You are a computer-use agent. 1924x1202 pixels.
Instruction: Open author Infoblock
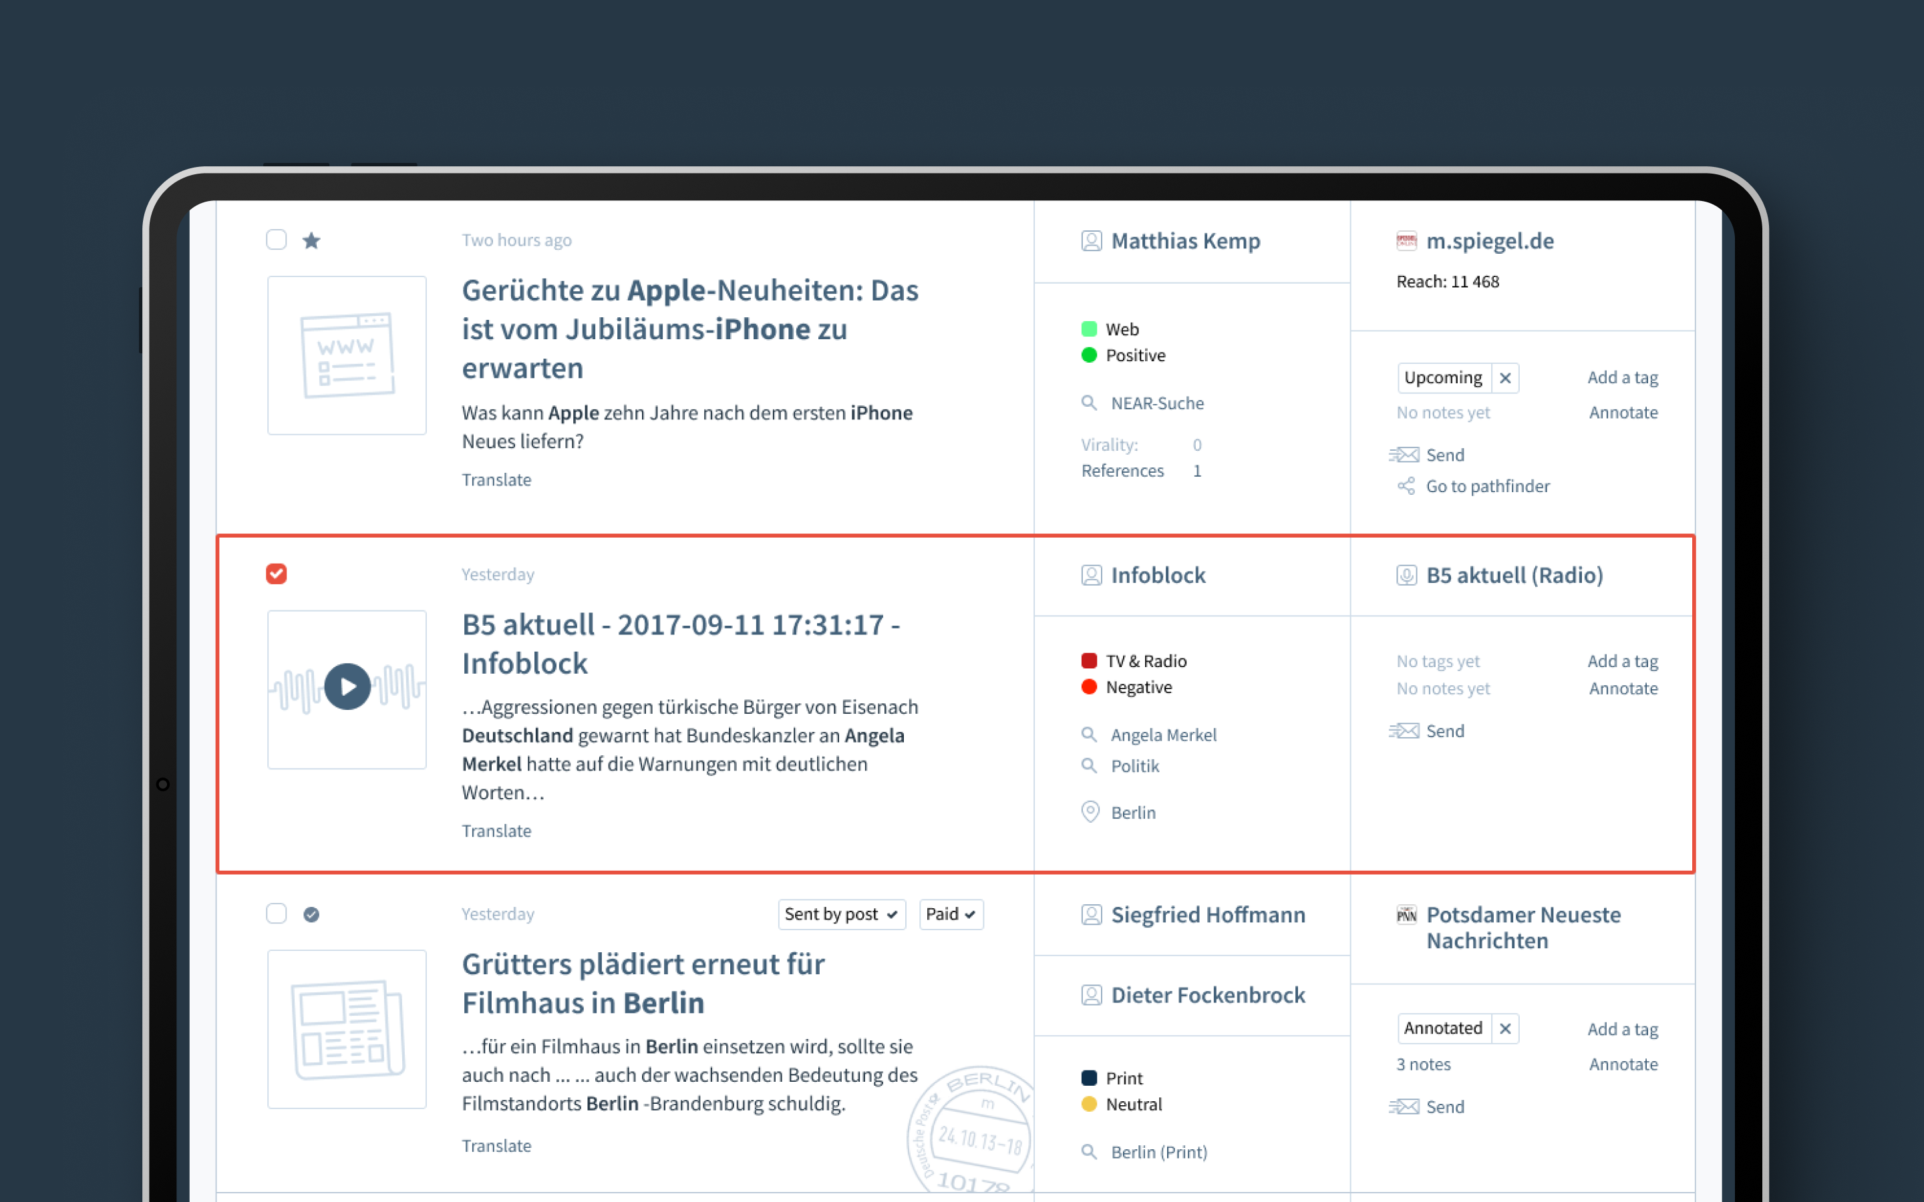click(1158, 575)
